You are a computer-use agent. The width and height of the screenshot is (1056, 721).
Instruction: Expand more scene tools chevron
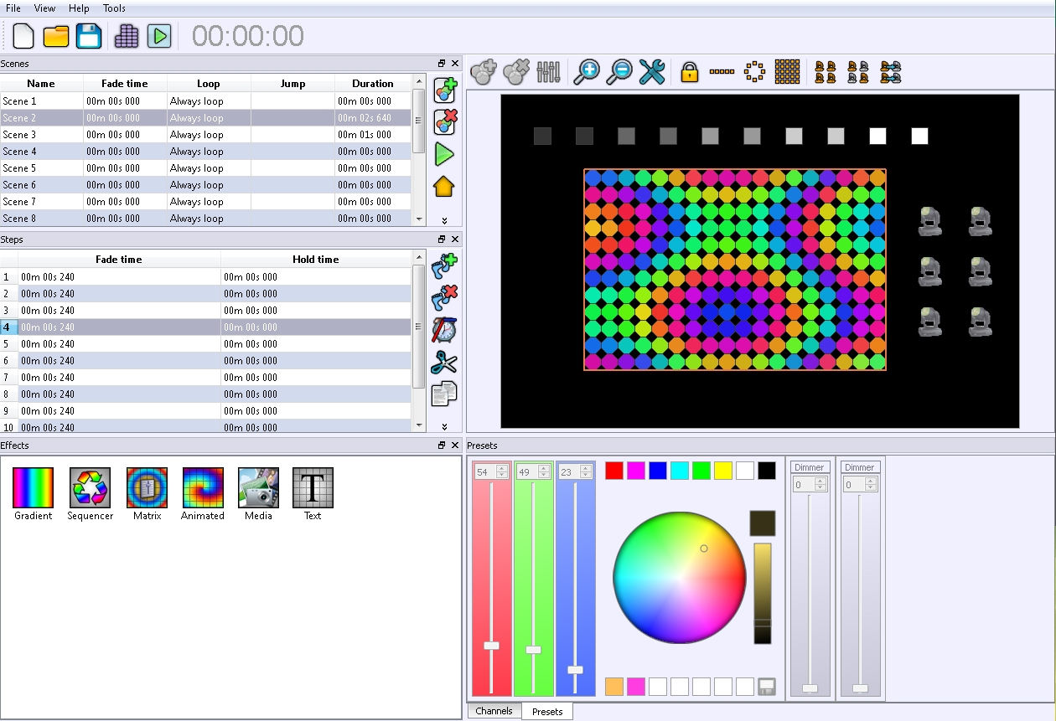click(x=444, y=220)
